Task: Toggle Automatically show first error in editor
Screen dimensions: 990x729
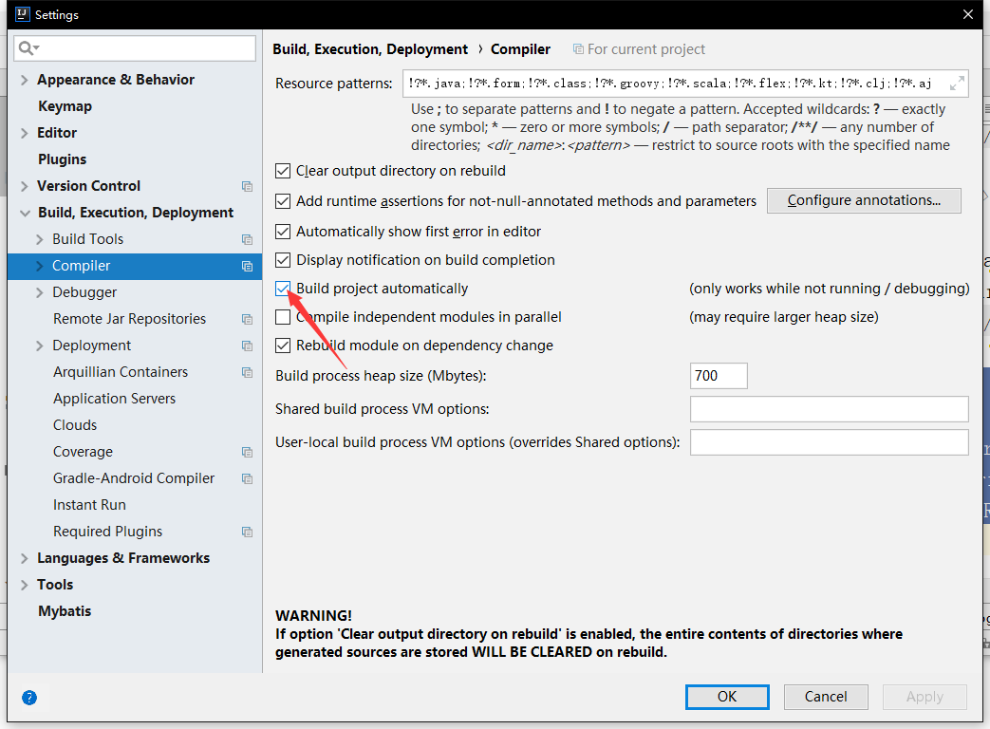Action: click(x=283, y=232)
